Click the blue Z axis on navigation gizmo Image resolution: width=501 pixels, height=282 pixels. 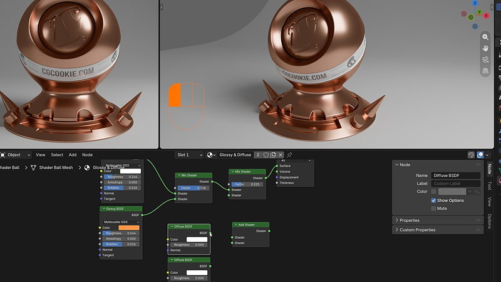tap(475, 3)
